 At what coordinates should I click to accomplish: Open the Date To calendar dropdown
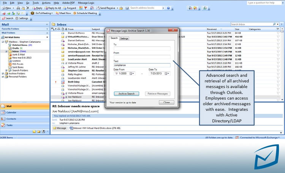(x=167, y=73)
